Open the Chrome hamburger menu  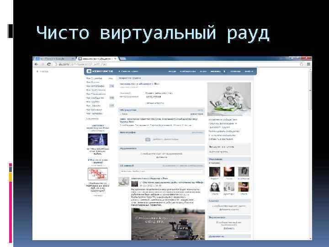tap(308, 64)
